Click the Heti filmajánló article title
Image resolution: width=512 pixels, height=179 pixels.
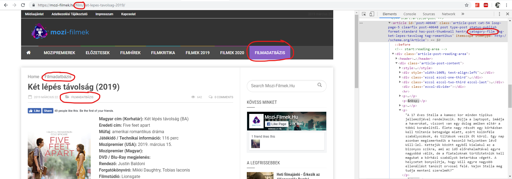(x=298, y=176)
